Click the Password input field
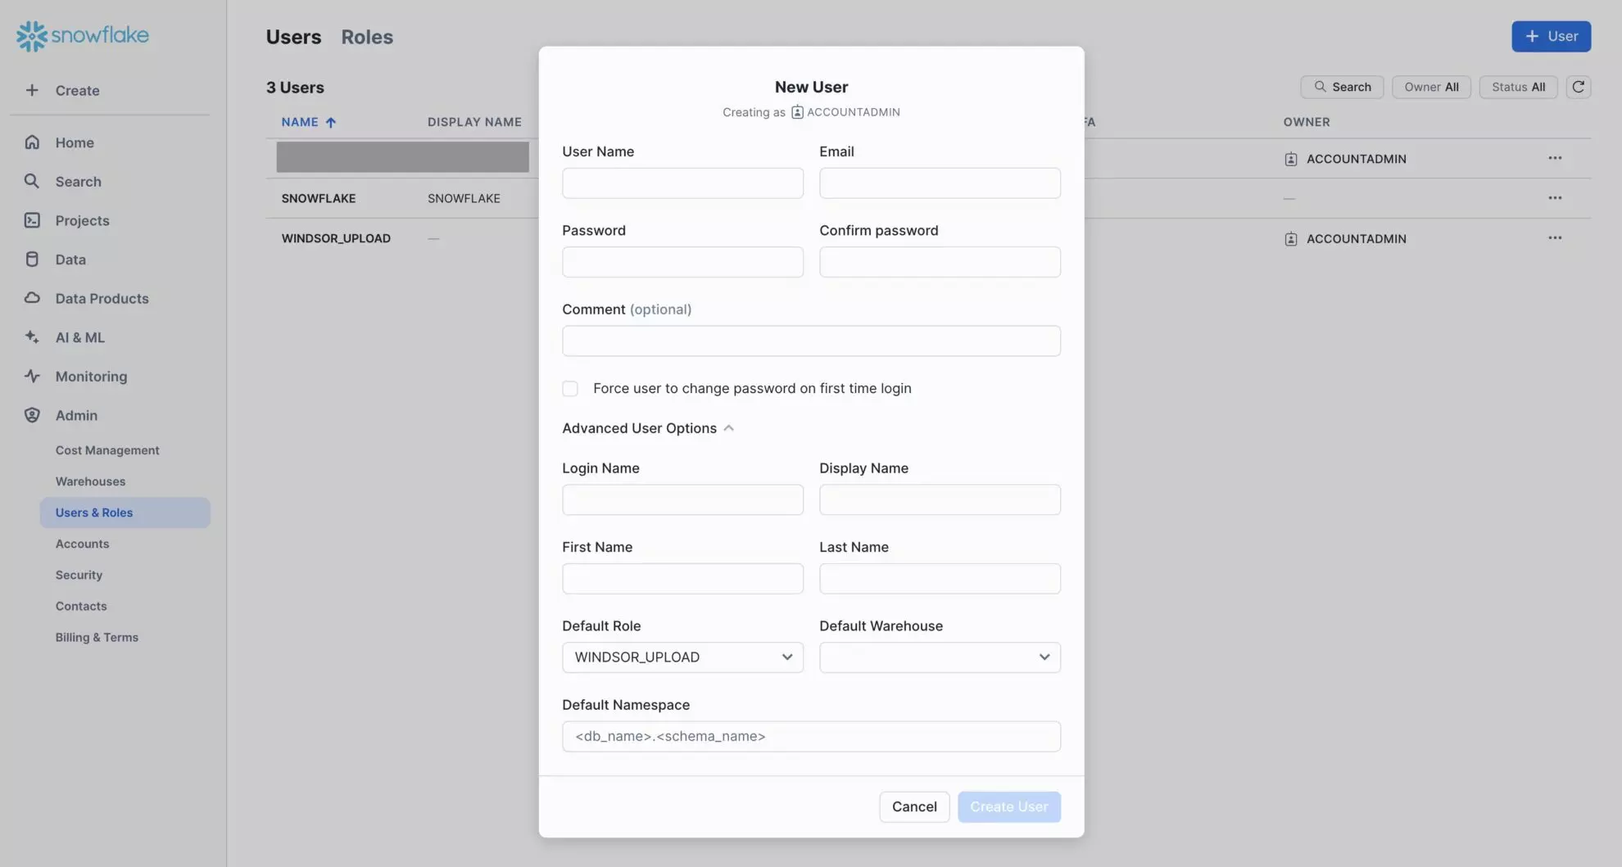Viewport: 1622px width, 867px height. (682, 262)
